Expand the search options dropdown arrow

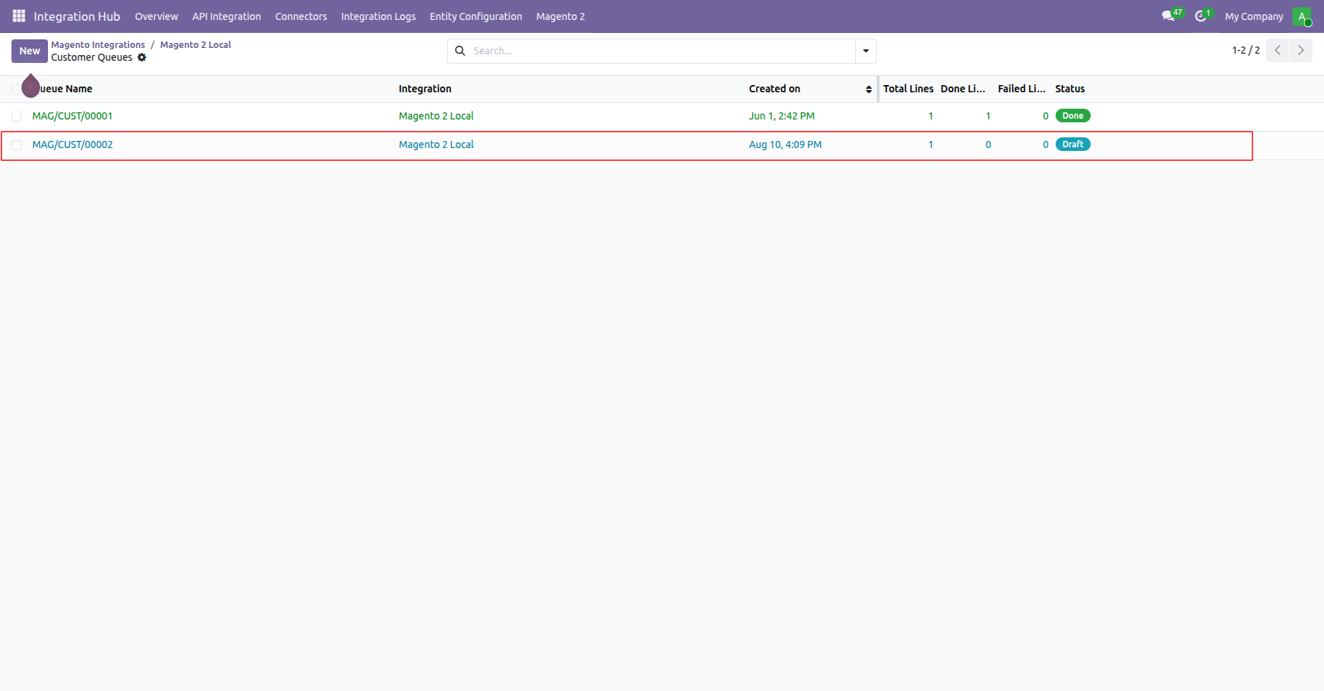[866, 51]
